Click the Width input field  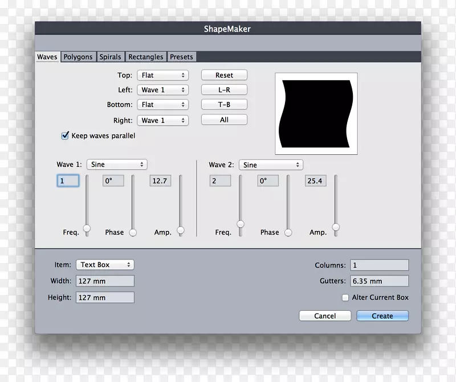105,281
